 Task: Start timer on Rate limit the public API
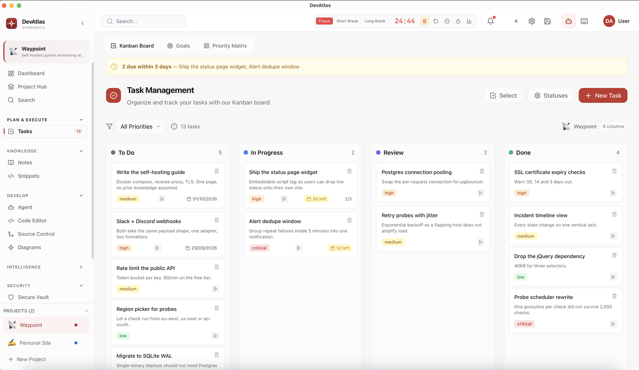tap(215, 289)
